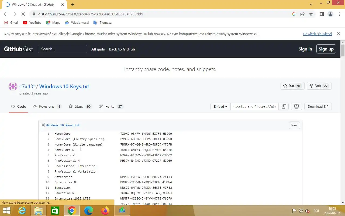Click the Windows 10 Keys.txt file header link
Viewport: 345px width, 216px height.
tap(63, 125)
